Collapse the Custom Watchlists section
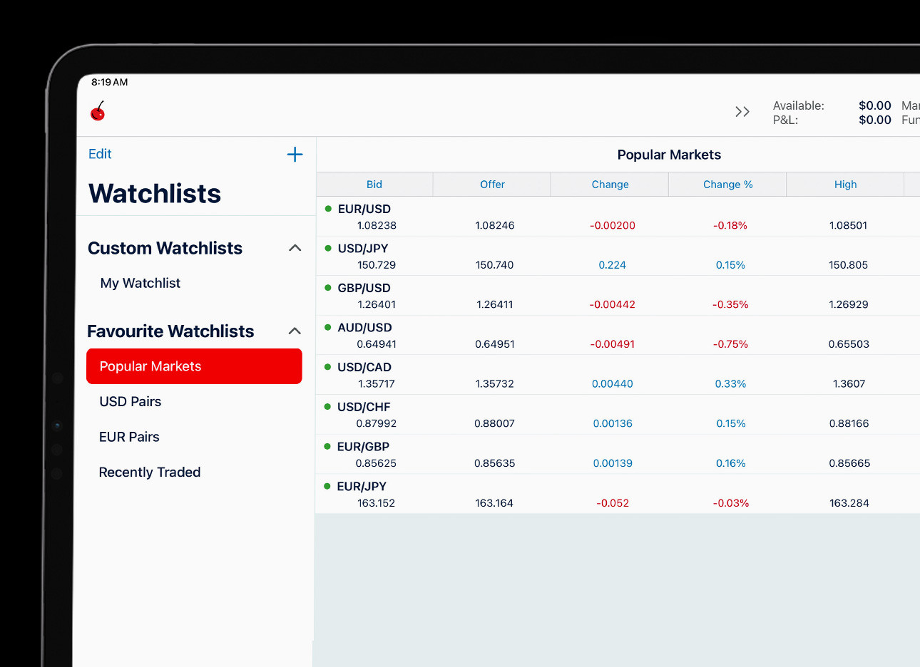920x667 pixels. (x=294, y=247)
